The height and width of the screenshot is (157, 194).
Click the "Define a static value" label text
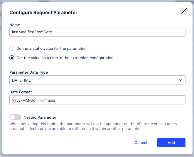pyautogui.click(x=51, y=48)
